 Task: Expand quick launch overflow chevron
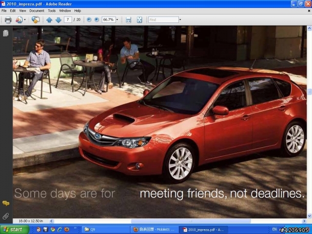75,228
